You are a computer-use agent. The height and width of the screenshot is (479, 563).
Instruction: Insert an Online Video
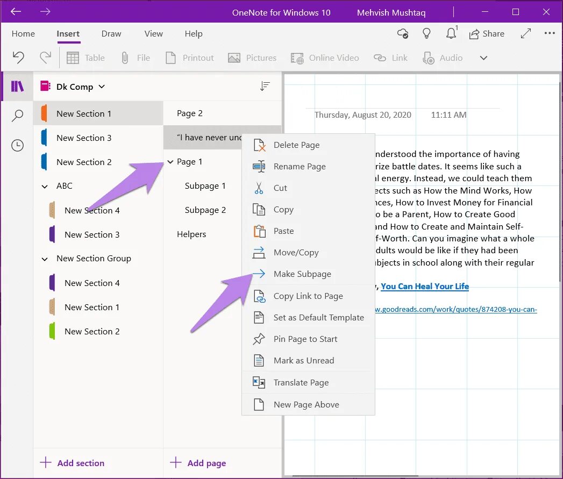pos(325,58)
